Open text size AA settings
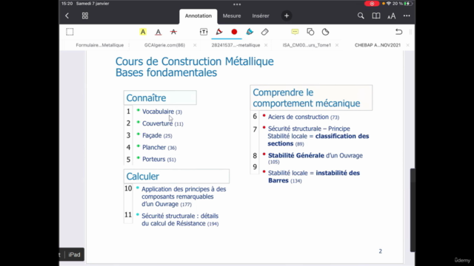This screenshot has height=266, width=474. (x=392, y=16)
